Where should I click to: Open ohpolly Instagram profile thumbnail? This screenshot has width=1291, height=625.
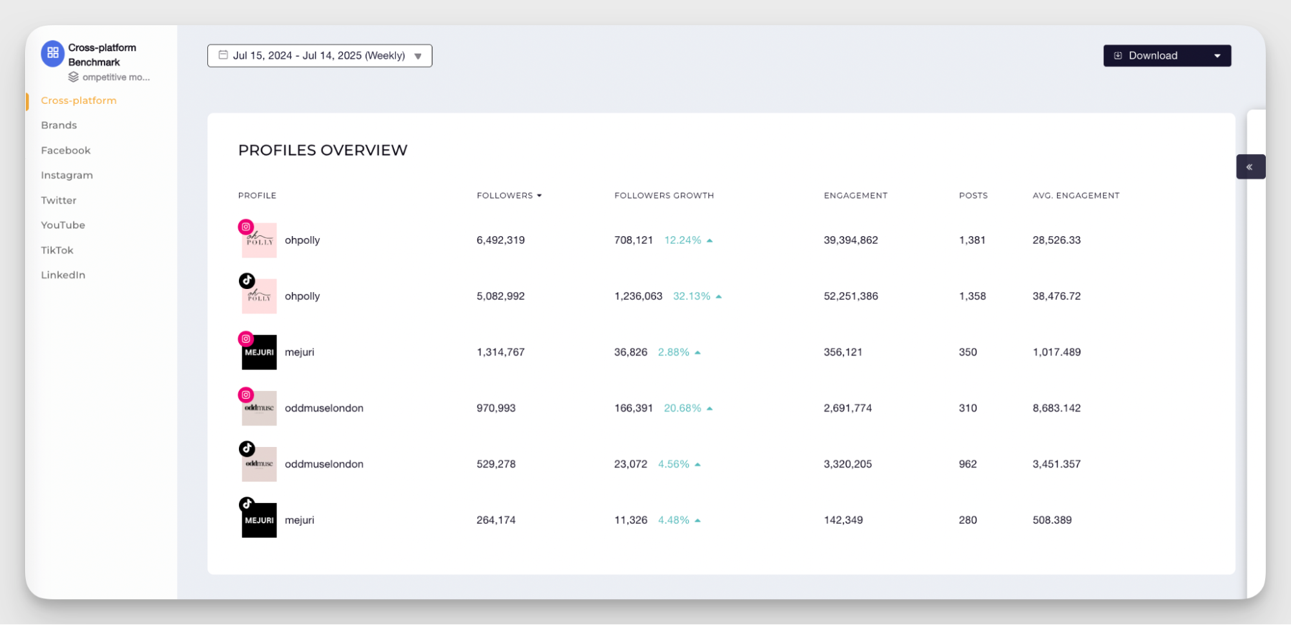259,240
